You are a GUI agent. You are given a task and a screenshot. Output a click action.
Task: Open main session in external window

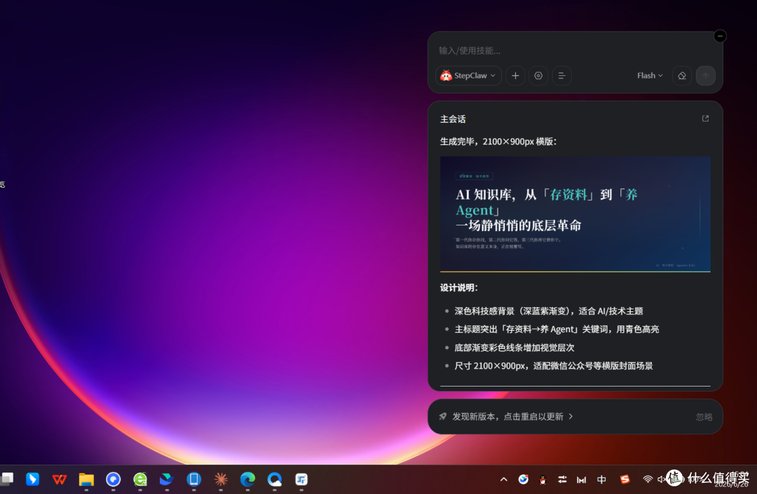click(x=705, y=118)
